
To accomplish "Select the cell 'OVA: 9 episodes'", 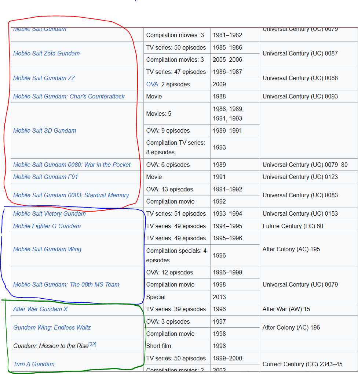I will pyautogui.click(x=177, y=130).
